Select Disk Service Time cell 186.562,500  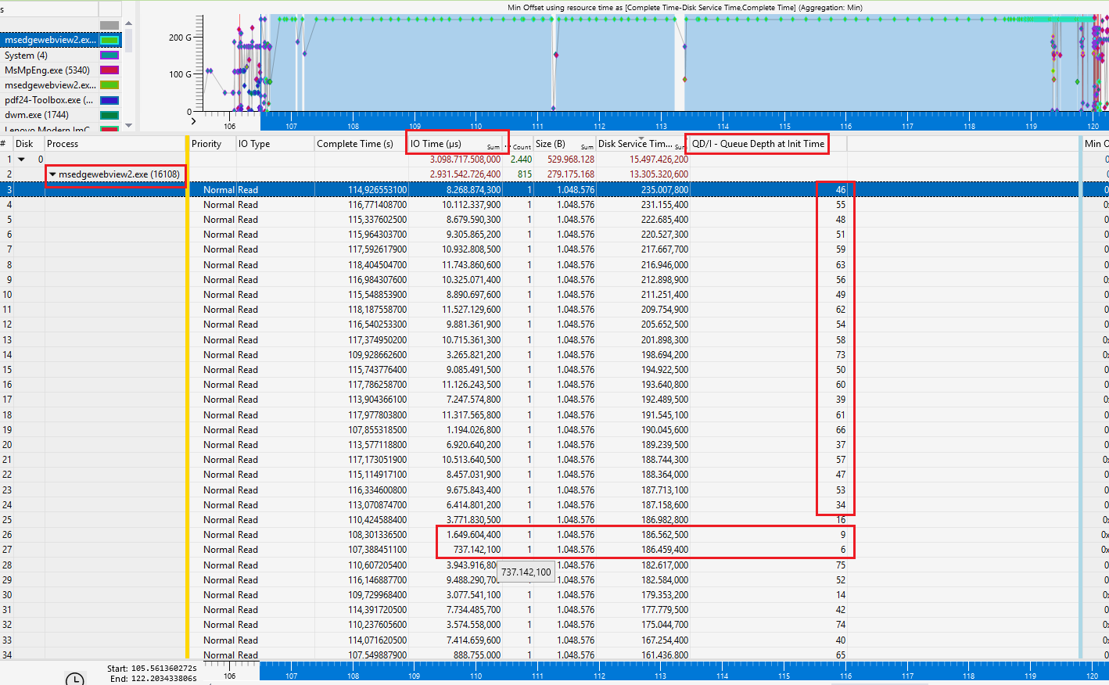665,535
